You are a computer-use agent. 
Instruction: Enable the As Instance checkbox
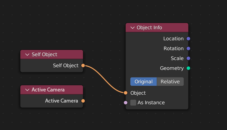click(133, 103)
